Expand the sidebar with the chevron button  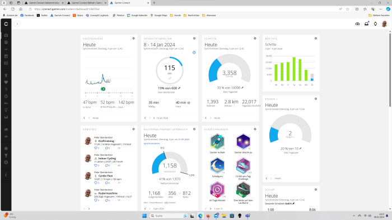coord(17,24)
